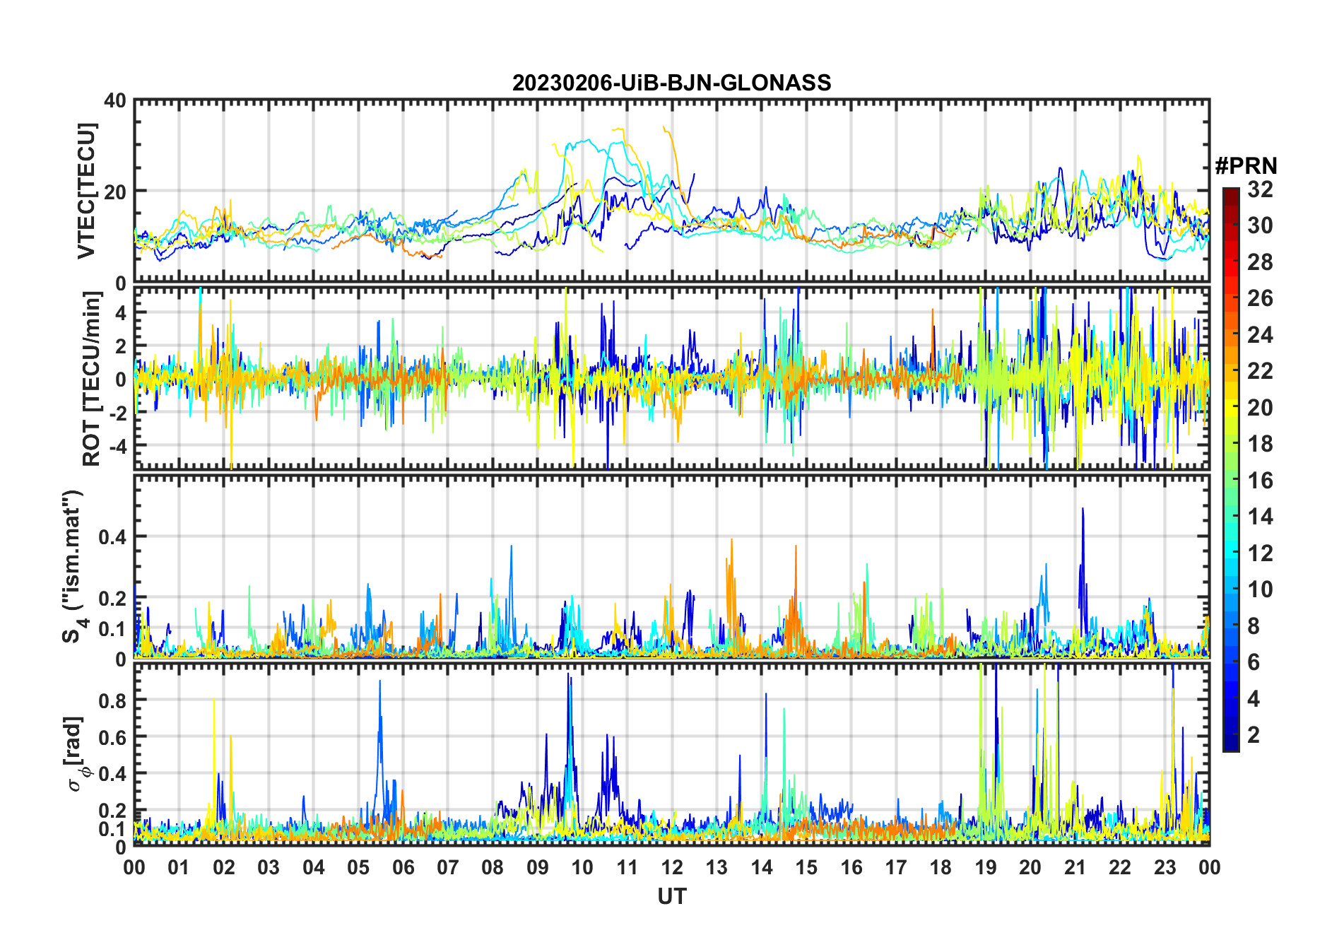The height and width of the screenshot is (940, 1344).
Task: Click colorbar tick label 10
Action: [1260, 589]
